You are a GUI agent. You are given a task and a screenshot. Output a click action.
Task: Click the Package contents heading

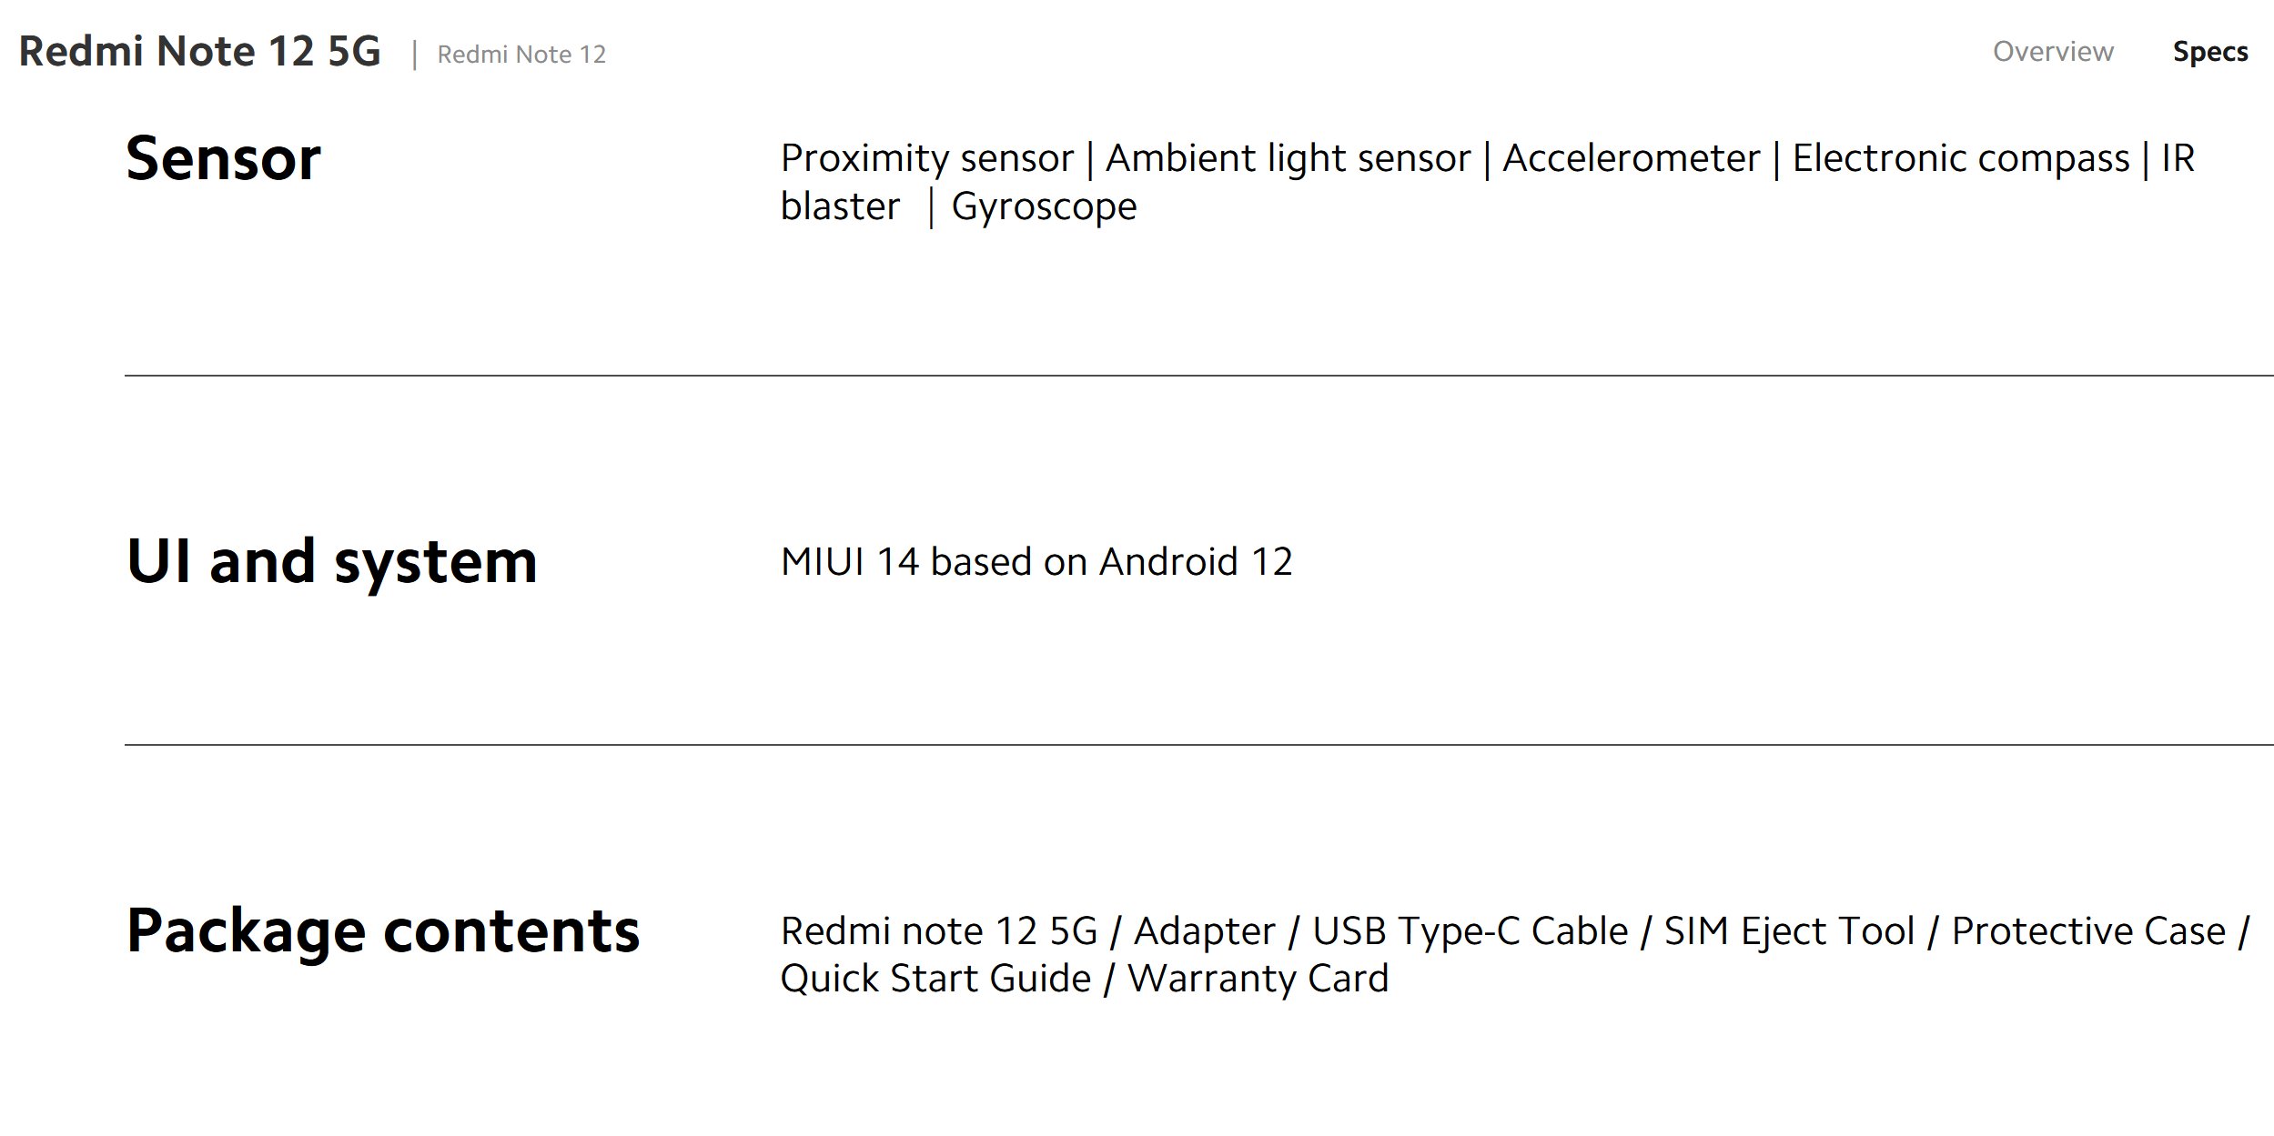click(383, 930)
